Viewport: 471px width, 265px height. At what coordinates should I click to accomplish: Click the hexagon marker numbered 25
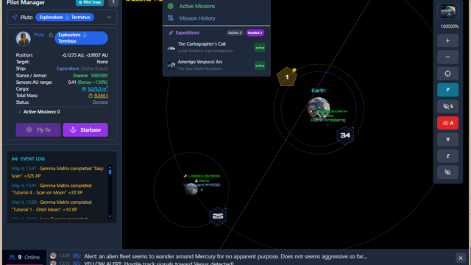coord(218,216)
